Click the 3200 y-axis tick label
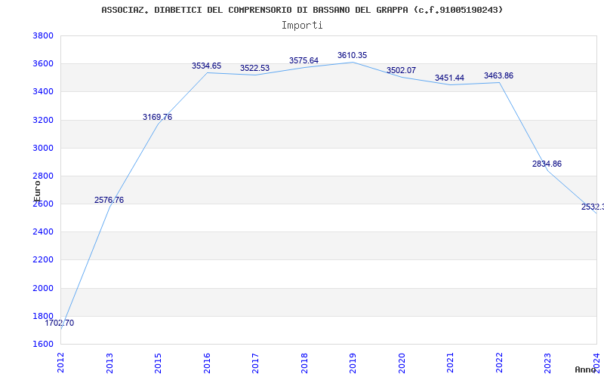Viewport: 604px width, 377px height. pos(43,120)
